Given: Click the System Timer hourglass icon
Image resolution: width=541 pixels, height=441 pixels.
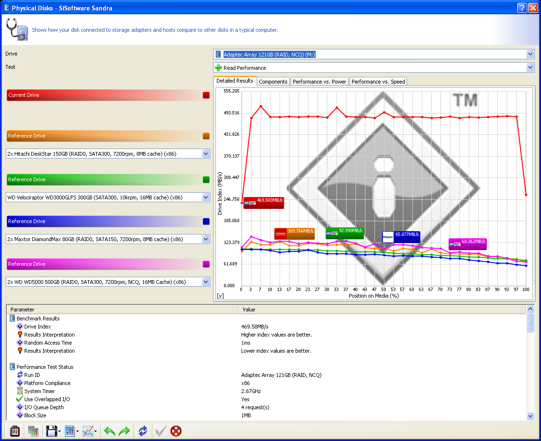Looking at the screenshot, I should [x=20, y=391].
